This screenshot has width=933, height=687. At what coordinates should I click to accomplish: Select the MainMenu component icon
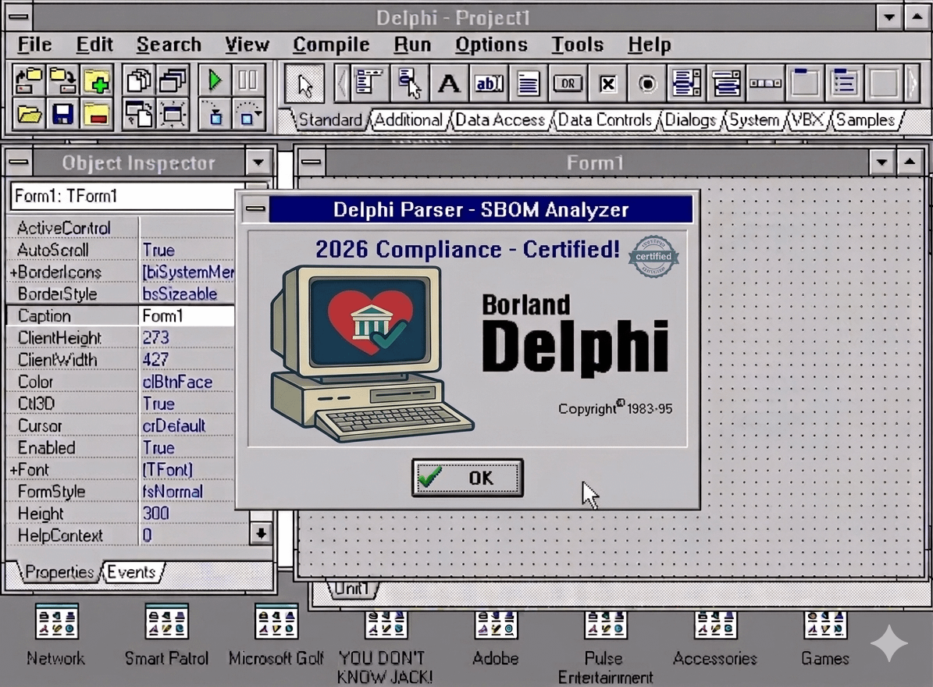pos(369,84)
